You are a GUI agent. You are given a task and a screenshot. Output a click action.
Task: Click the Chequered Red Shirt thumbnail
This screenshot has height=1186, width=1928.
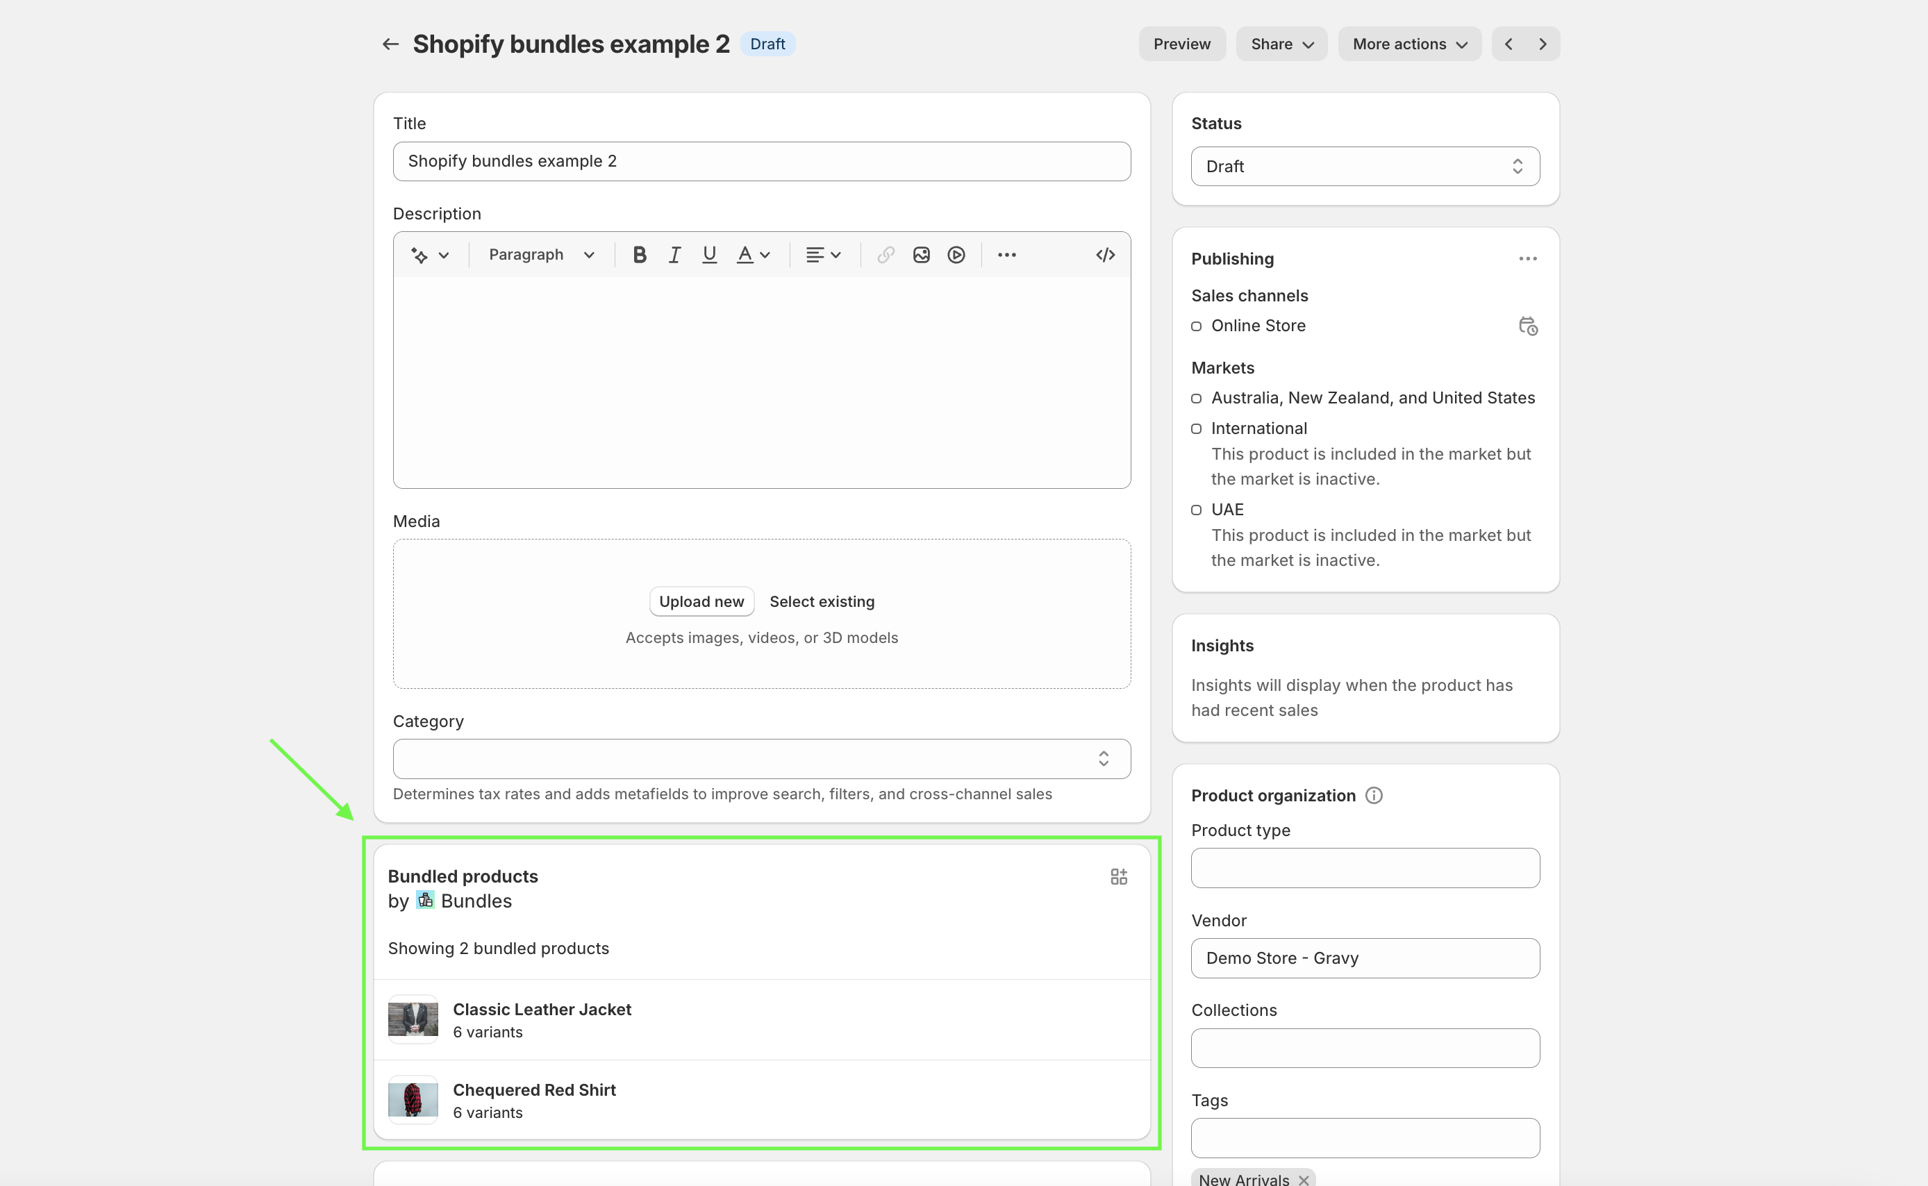413,1100
